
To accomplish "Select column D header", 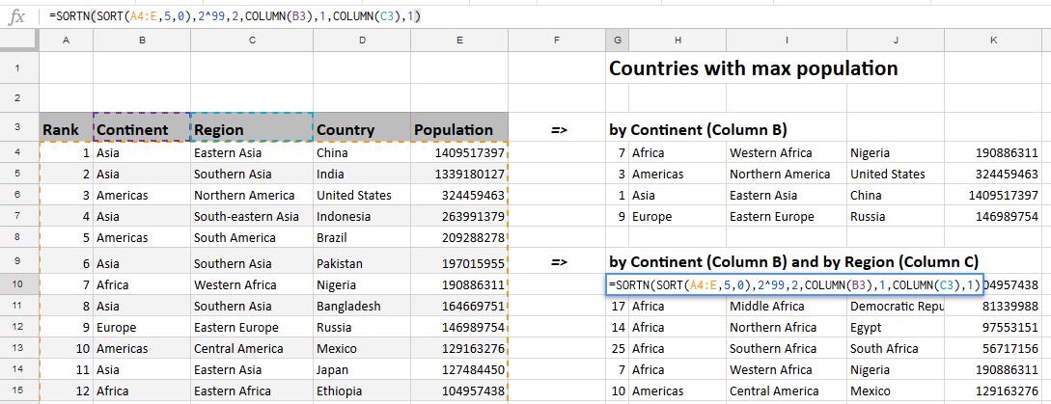I will (x=362, y=40).
